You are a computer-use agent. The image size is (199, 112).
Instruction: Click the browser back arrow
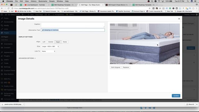pos(2,8)
